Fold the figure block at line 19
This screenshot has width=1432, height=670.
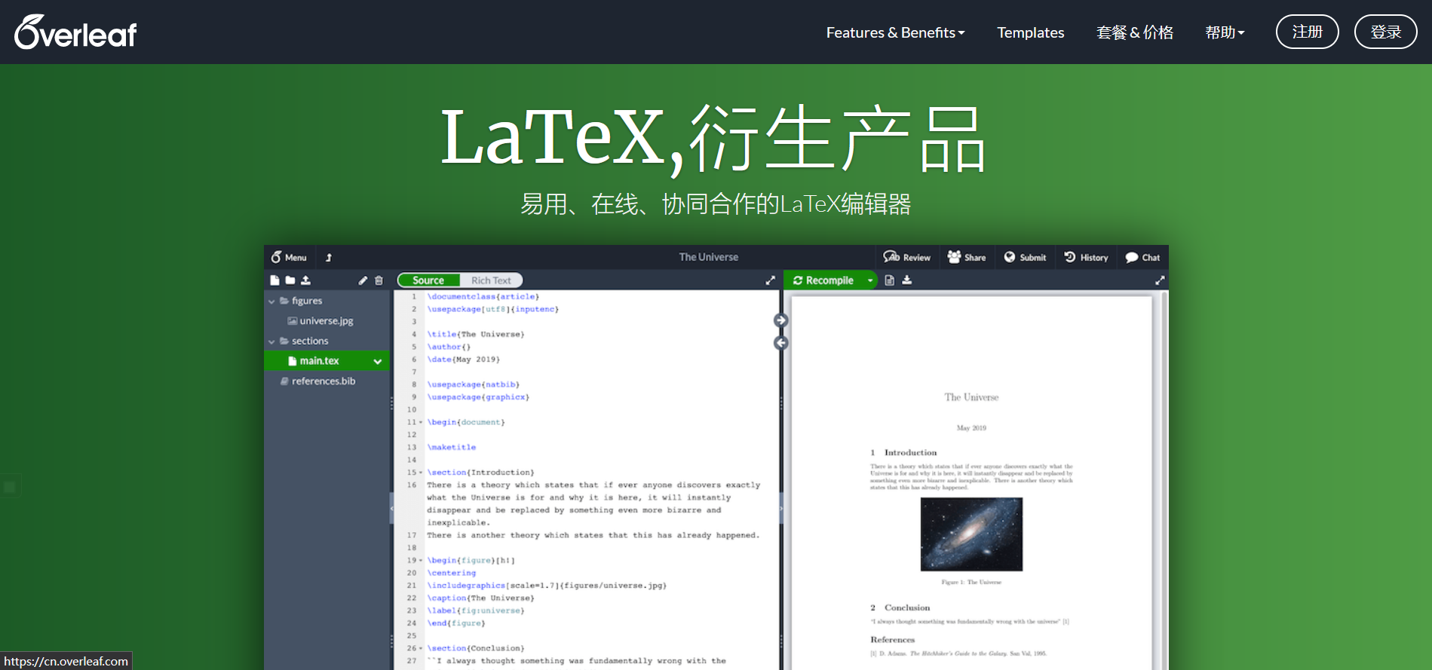pos(421,561)
